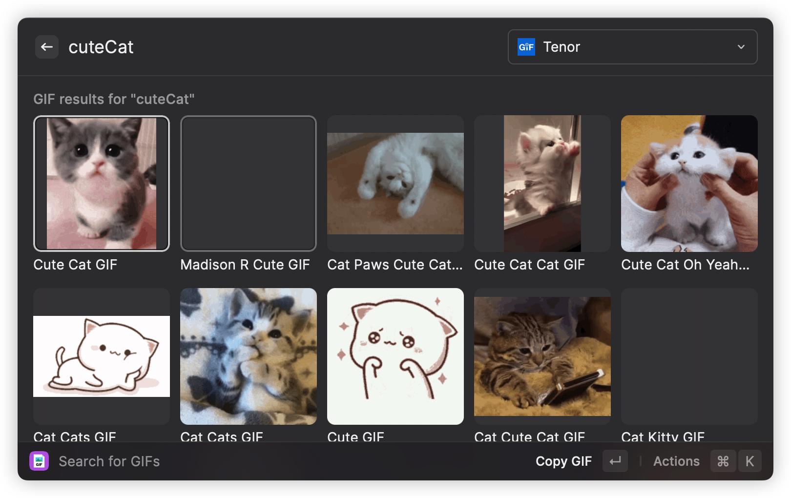Expand the dropdown chevron beside Tenor
The image size is (791, 498).
click(741, 47)
